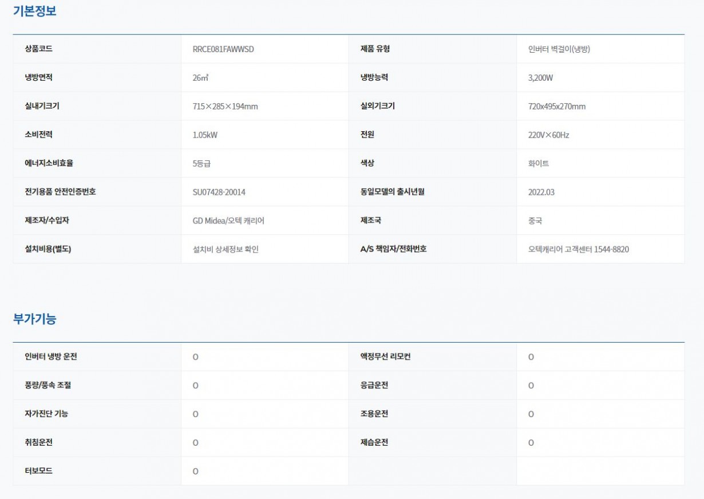Click the 5등급 energy efficiency value
This screenshot has width=704, height=499.
pyautogui.click(x=201, y=163)
